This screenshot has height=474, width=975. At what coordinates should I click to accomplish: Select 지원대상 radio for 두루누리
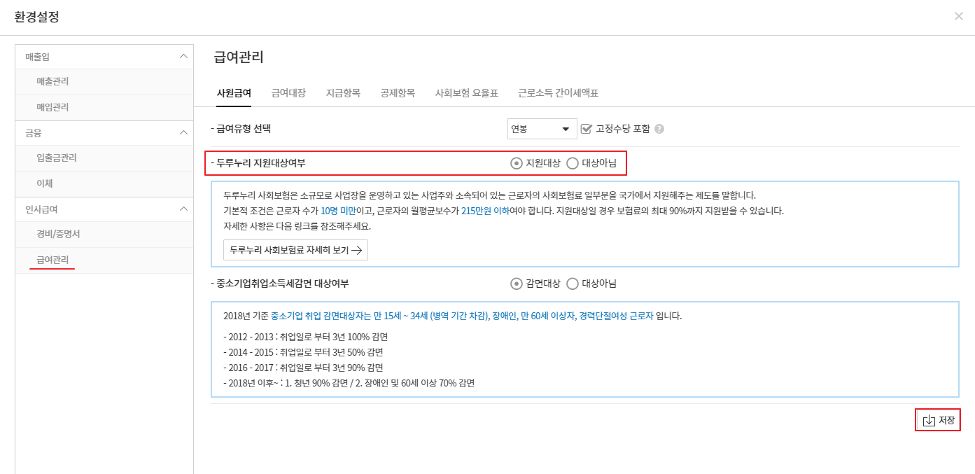point(517,163)
